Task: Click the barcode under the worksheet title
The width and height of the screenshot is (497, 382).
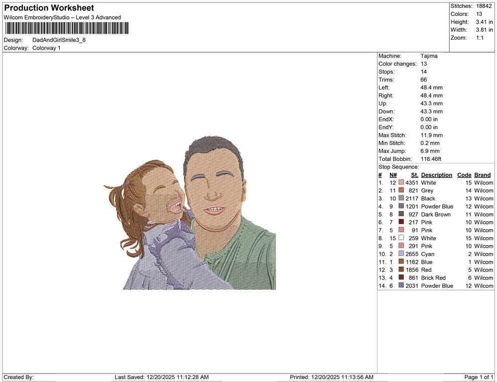Action: click(x=66, y=28)
